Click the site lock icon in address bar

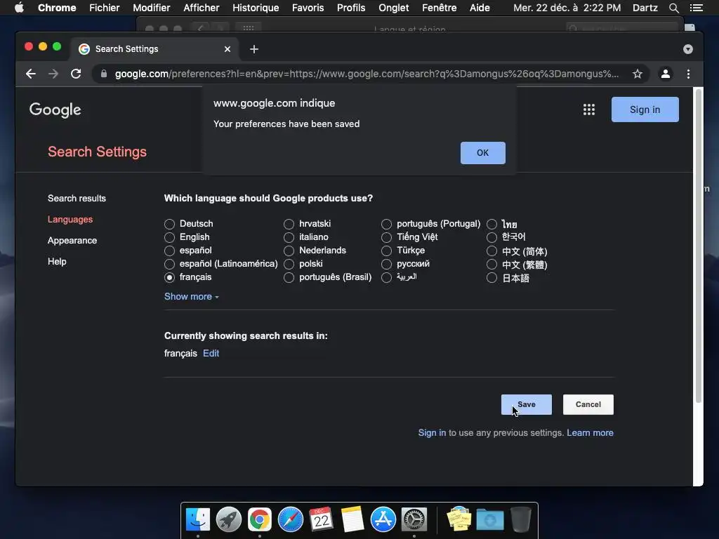point(104,74)
